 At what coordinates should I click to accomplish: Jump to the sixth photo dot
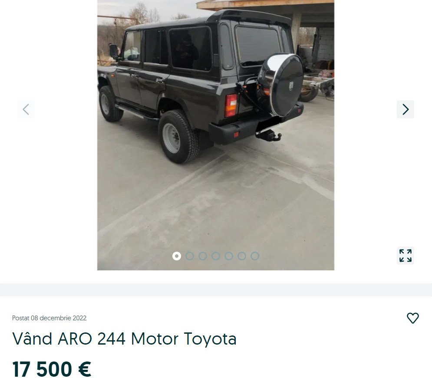[242, 256]
